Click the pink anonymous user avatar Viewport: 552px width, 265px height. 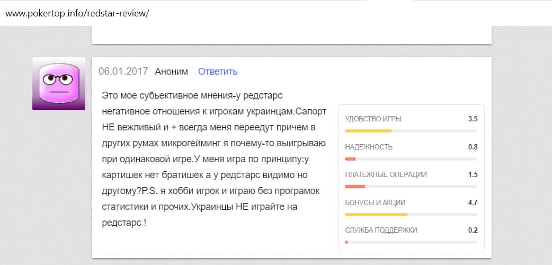pos(59,84)
